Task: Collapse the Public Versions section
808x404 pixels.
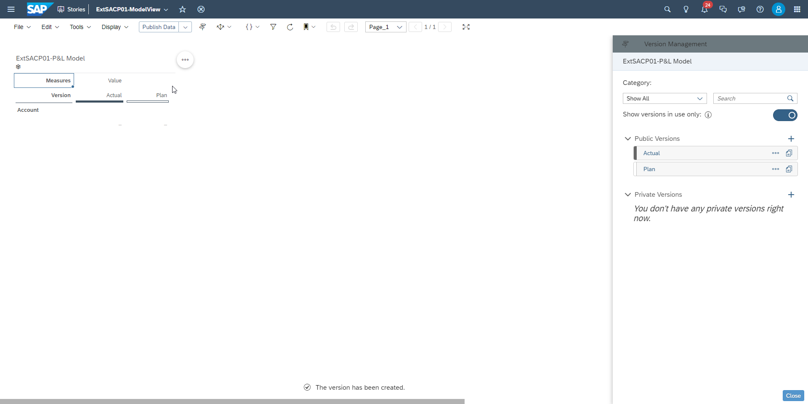Action: (627, 138)
